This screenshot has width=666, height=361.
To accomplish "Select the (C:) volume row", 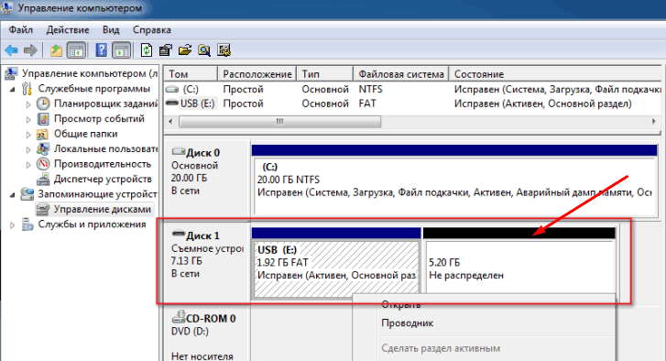I will (x=413, y=89).
